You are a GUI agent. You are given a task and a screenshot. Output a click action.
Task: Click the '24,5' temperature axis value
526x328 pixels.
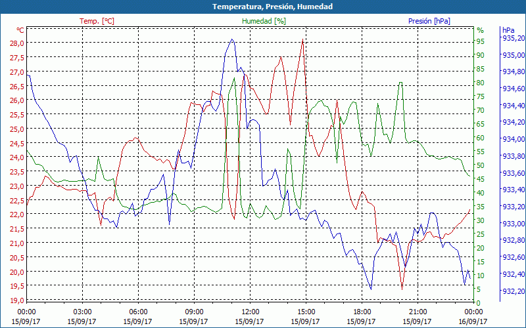click(17, 143)
